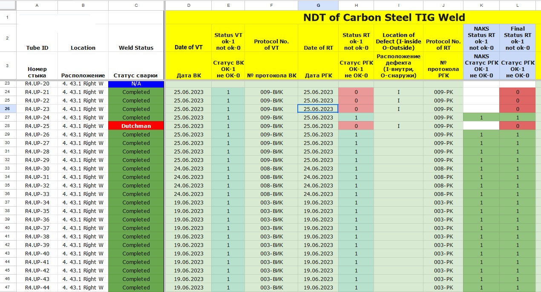Screen dimensions: 541x292
Task: Select Tube ID cell R4.UP-44
Action: pyautogui.click(x=37, y=287)
